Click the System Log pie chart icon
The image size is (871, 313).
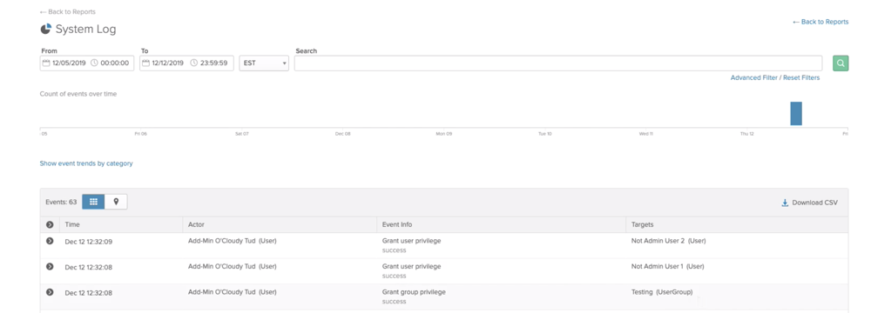(45, 29)
